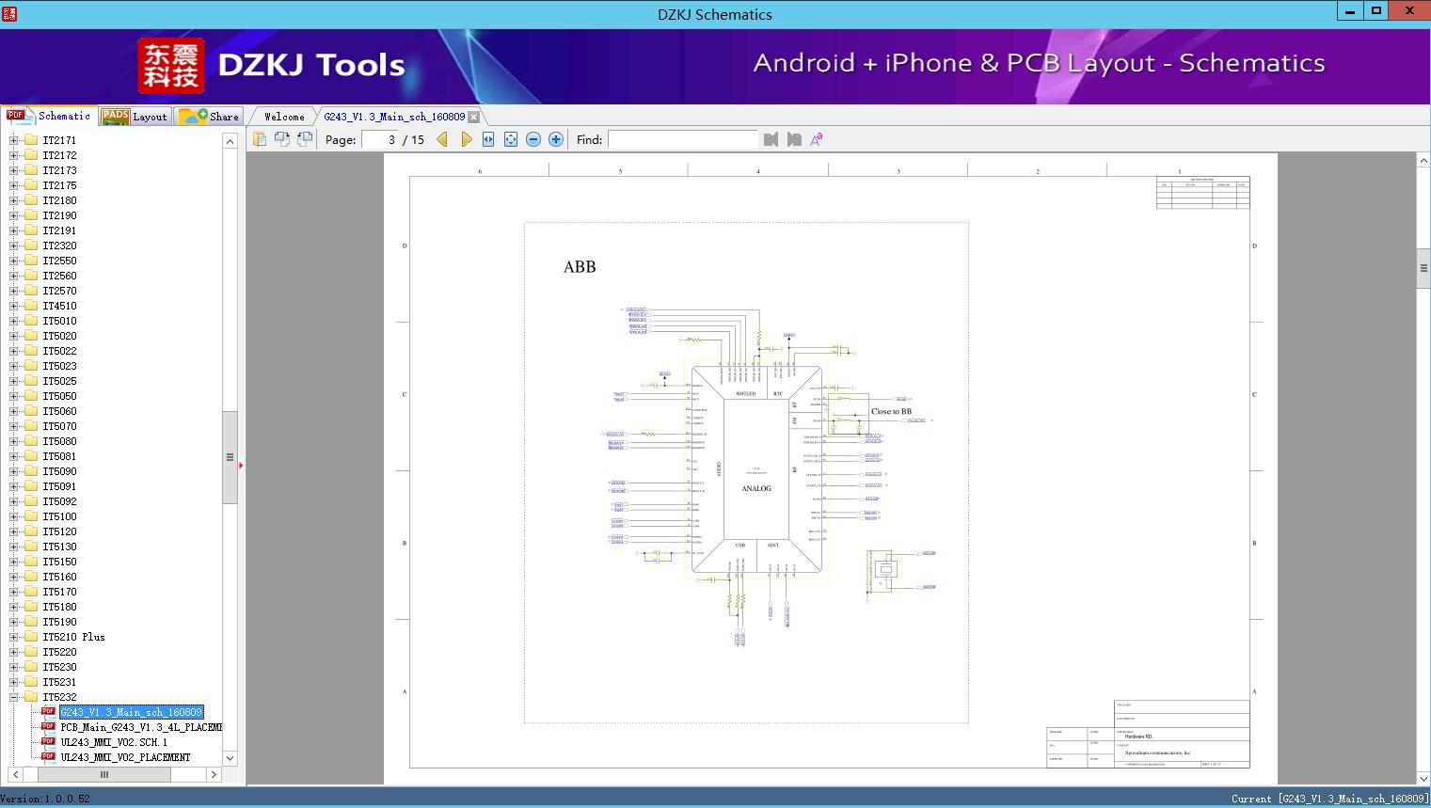This screenshot has height=808, width=1431.
Task: Click the find previous result icon
Action: [x=771, y=139]
